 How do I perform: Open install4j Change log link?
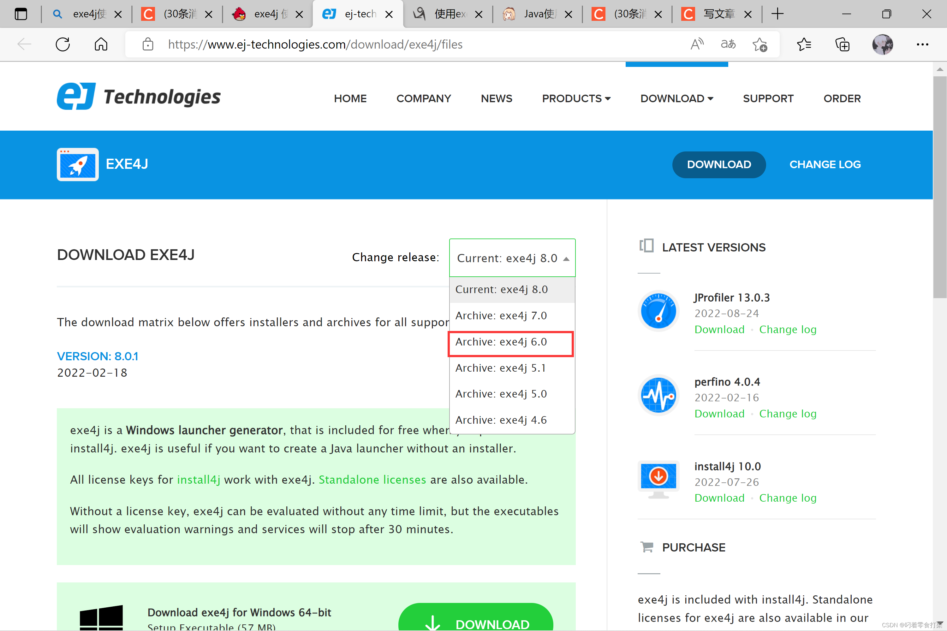coord(788,498)
